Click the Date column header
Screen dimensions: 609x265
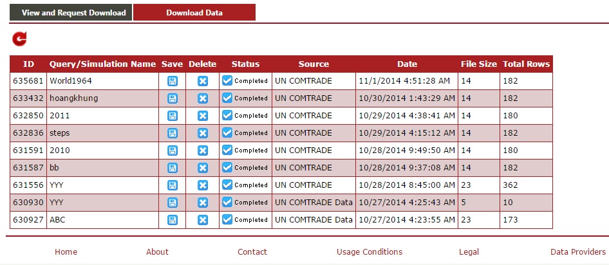click(406, 64)
